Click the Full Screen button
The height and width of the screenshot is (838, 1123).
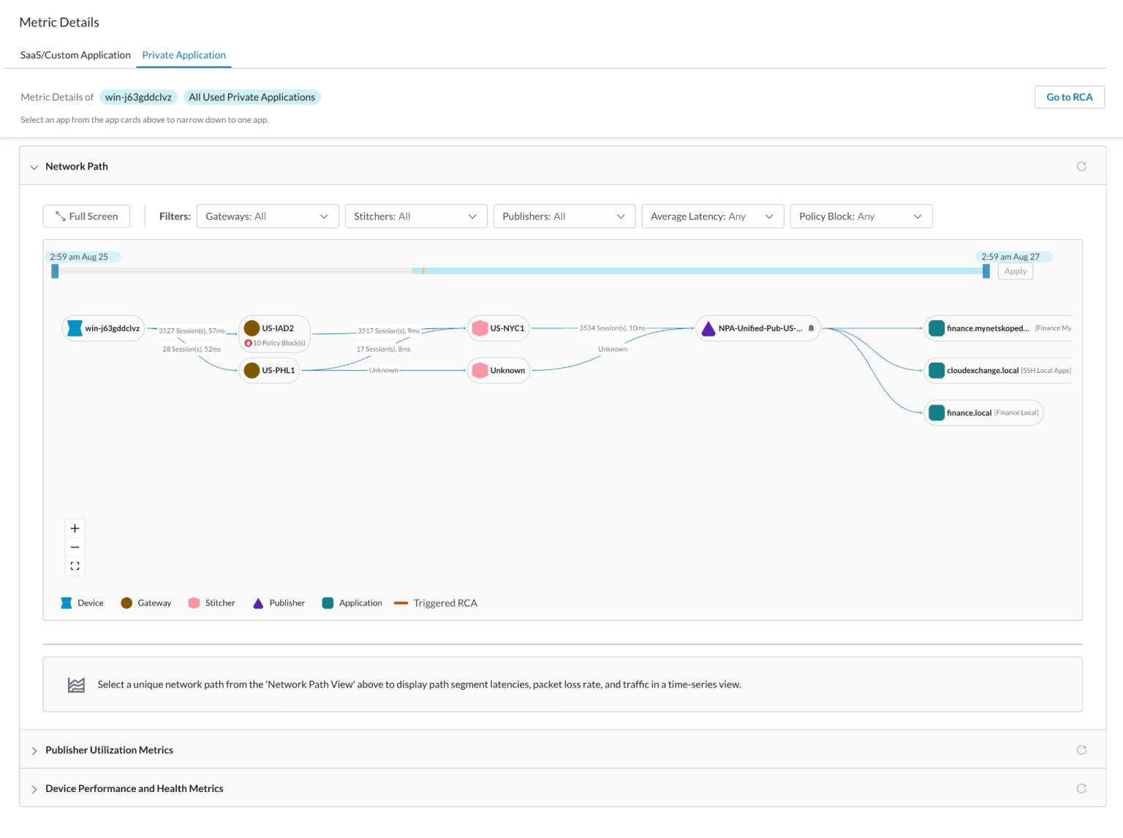point(86,216)
